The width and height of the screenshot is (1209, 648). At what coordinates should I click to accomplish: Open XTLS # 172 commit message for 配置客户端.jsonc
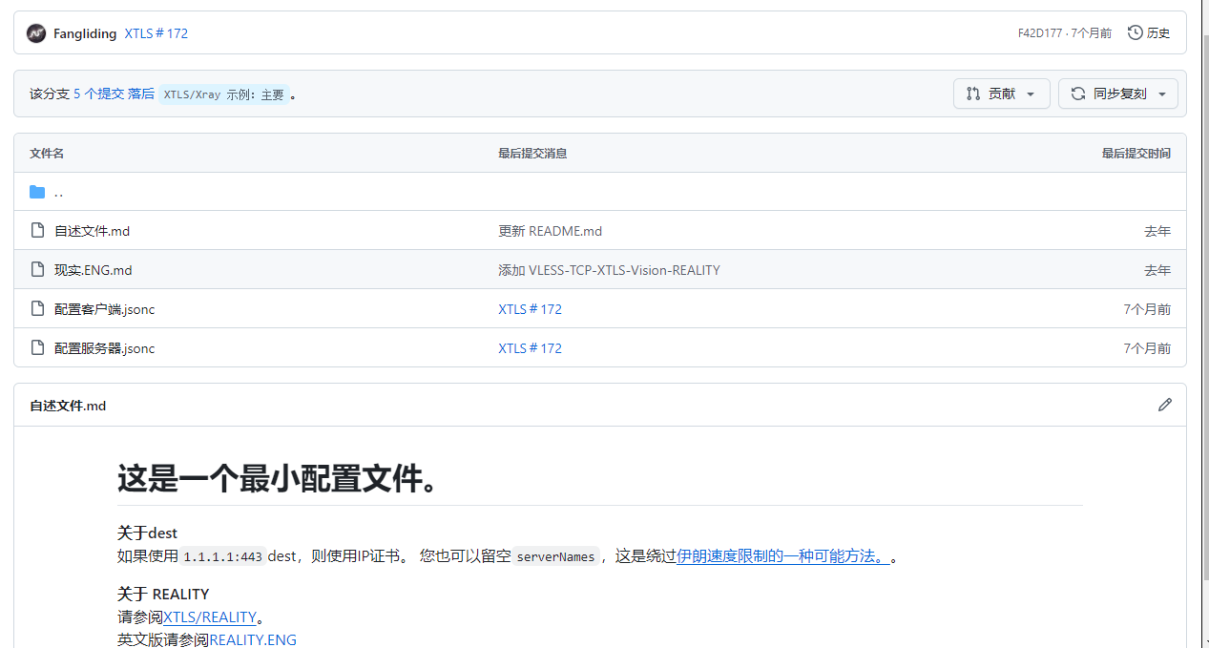pos(530,309)
